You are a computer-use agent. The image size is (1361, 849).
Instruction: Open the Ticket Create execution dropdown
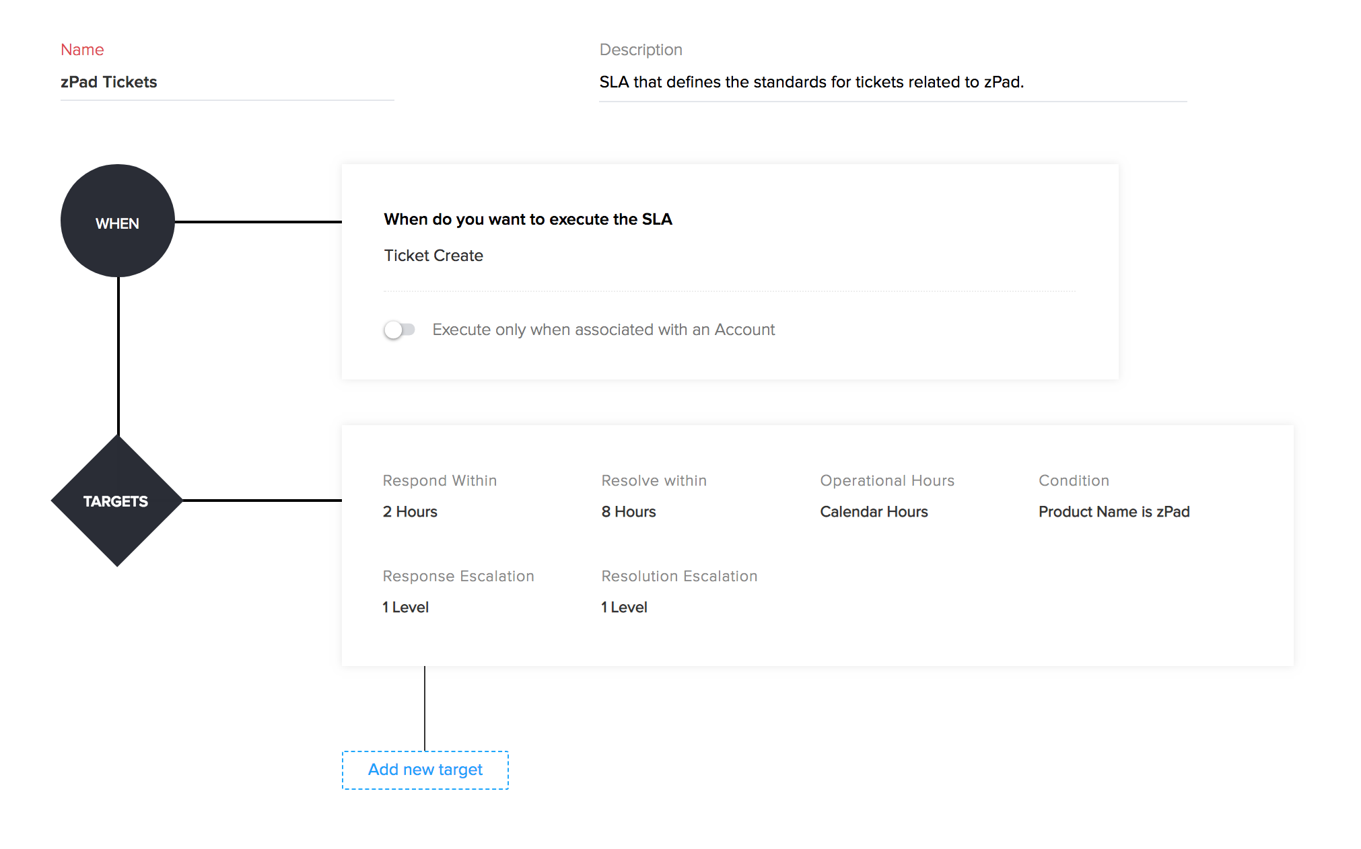(433, 256)
